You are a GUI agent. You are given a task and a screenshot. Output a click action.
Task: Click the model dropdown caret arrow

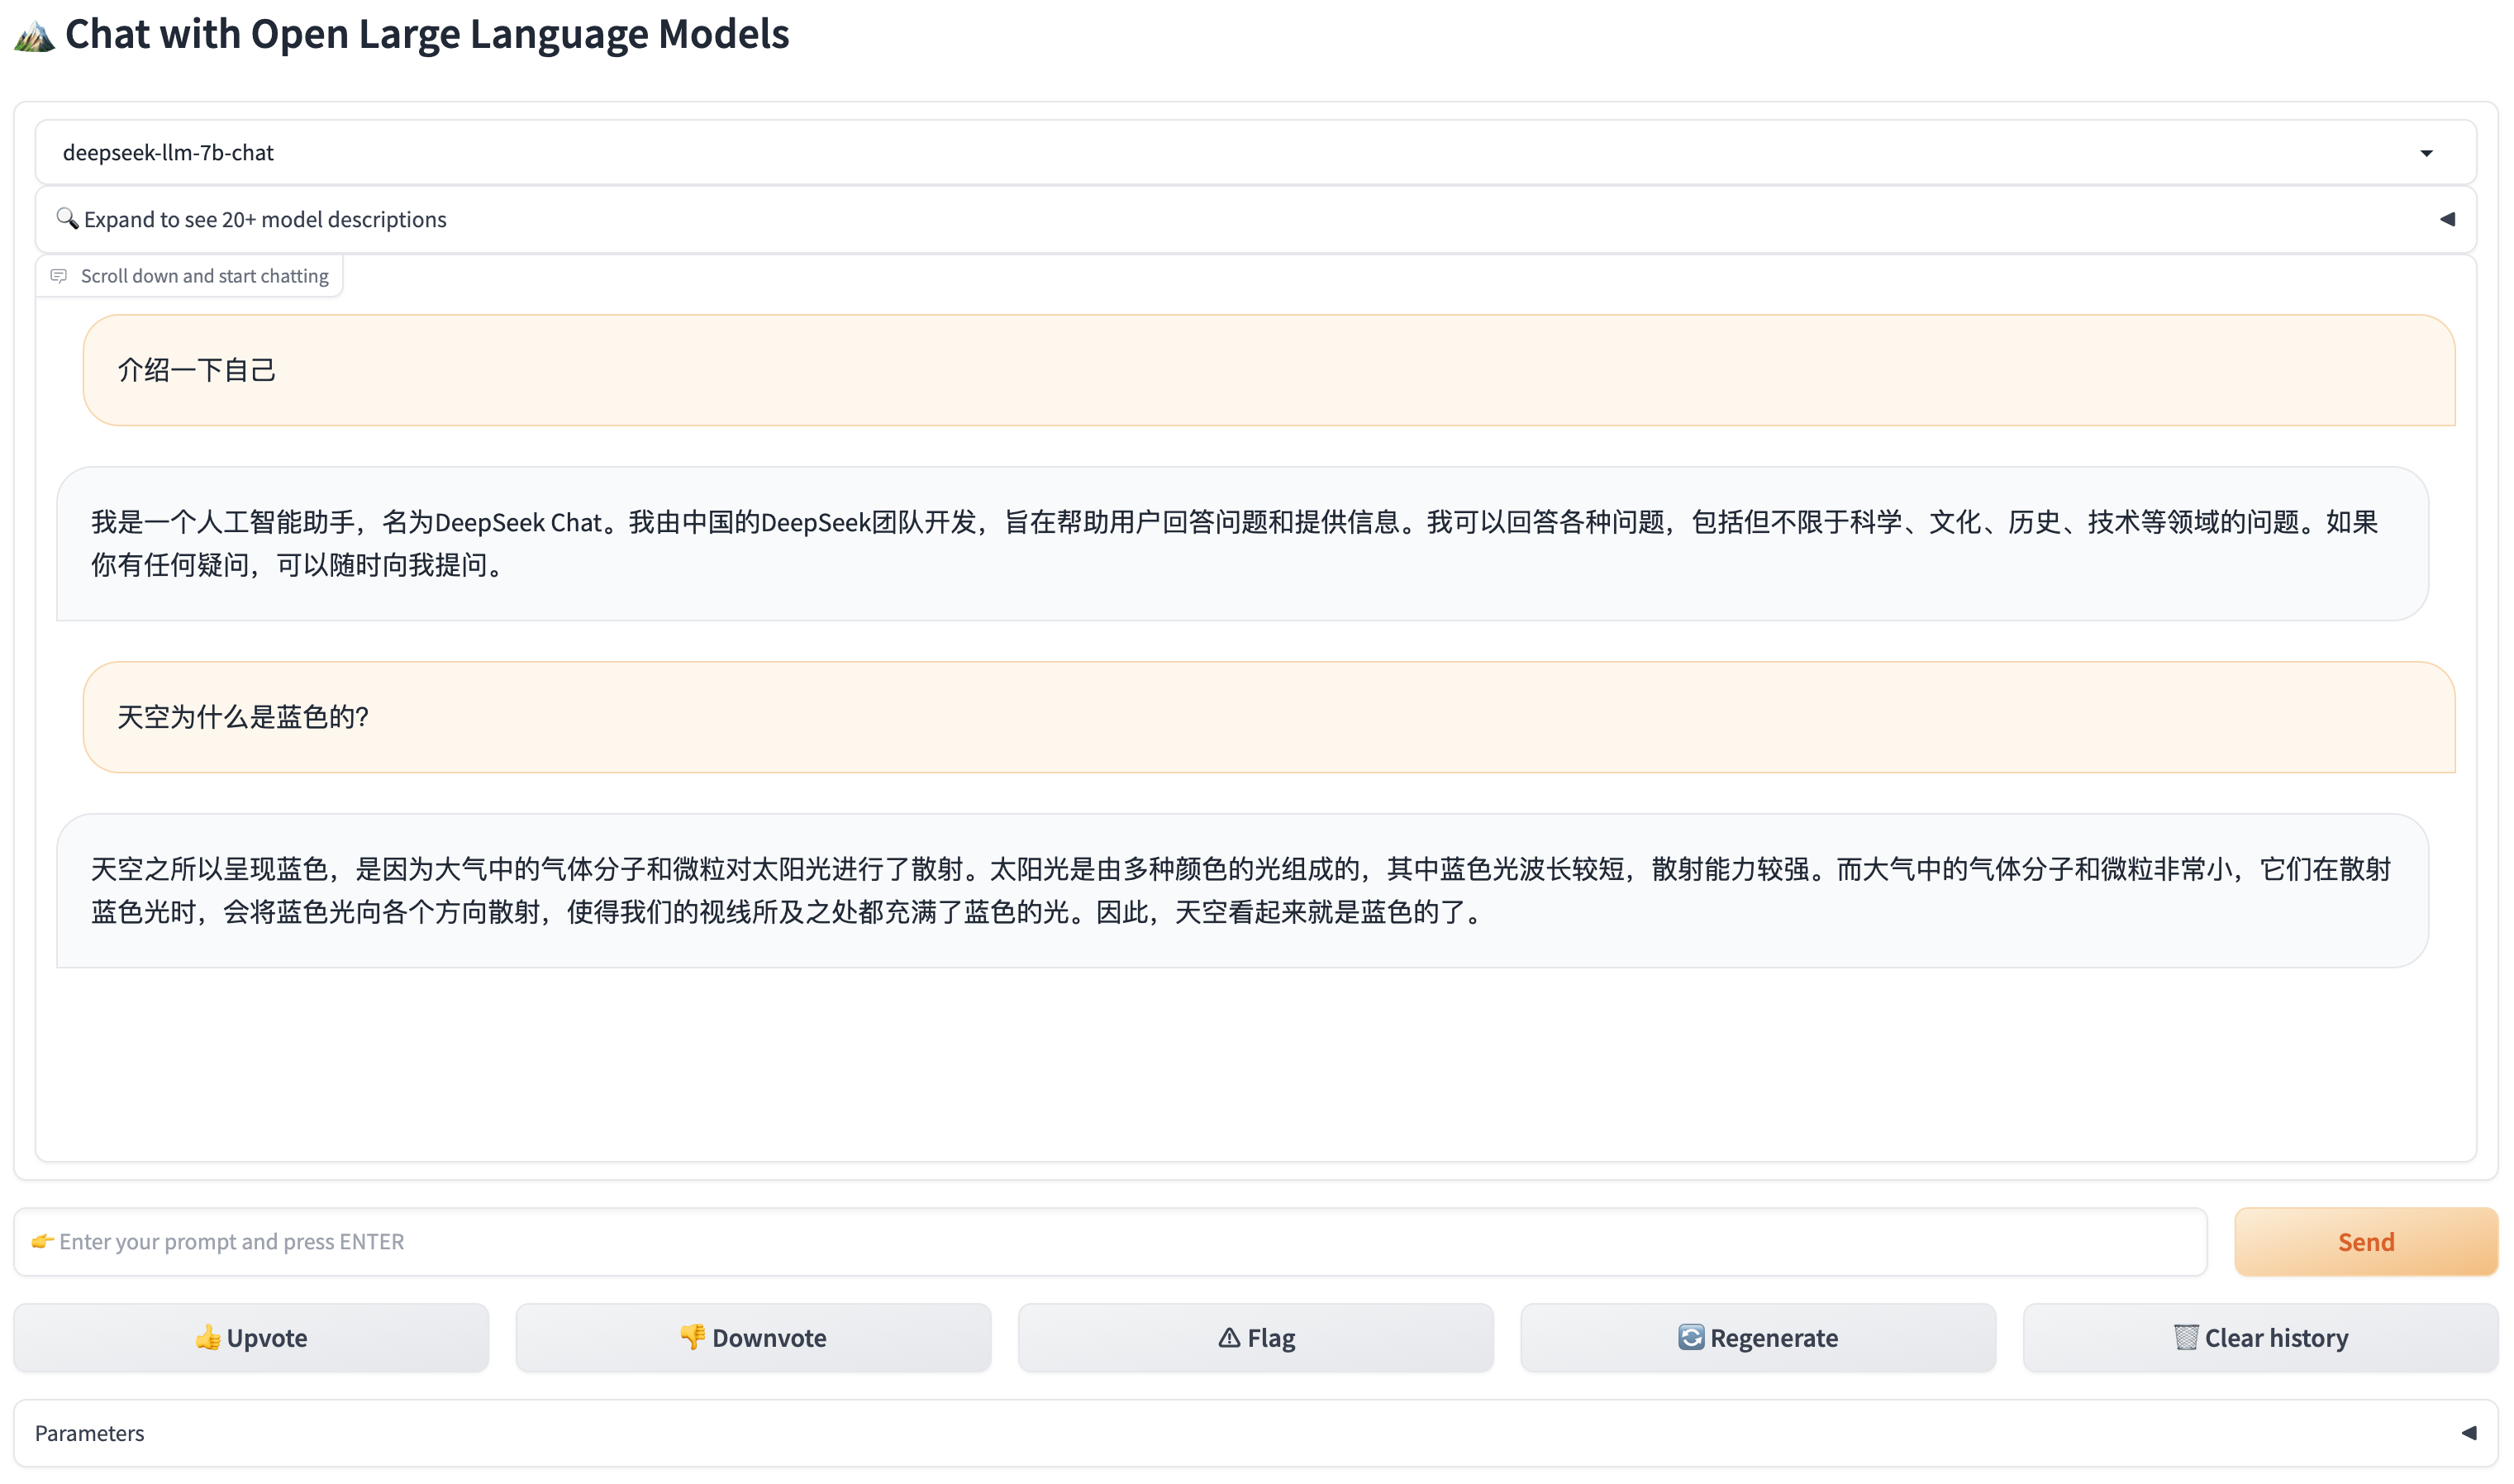(2426, 153)
